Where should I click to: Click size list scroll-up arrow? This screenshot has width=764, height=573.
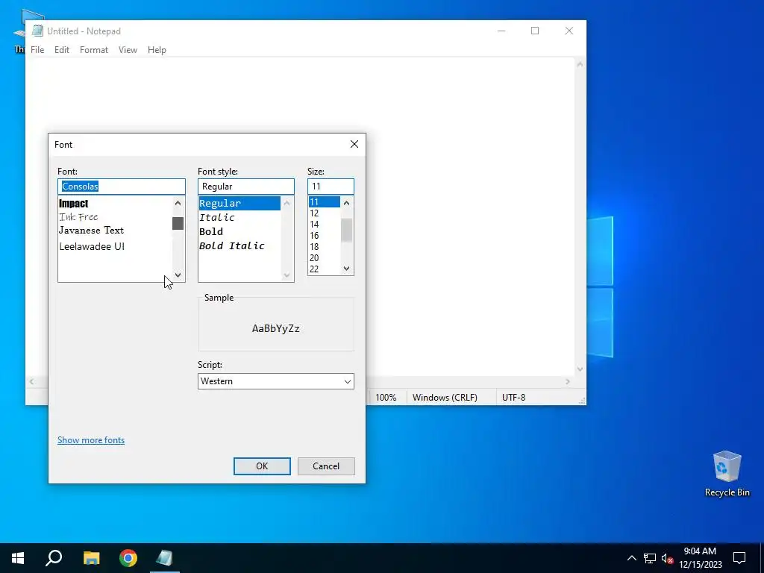coord(346,203)
